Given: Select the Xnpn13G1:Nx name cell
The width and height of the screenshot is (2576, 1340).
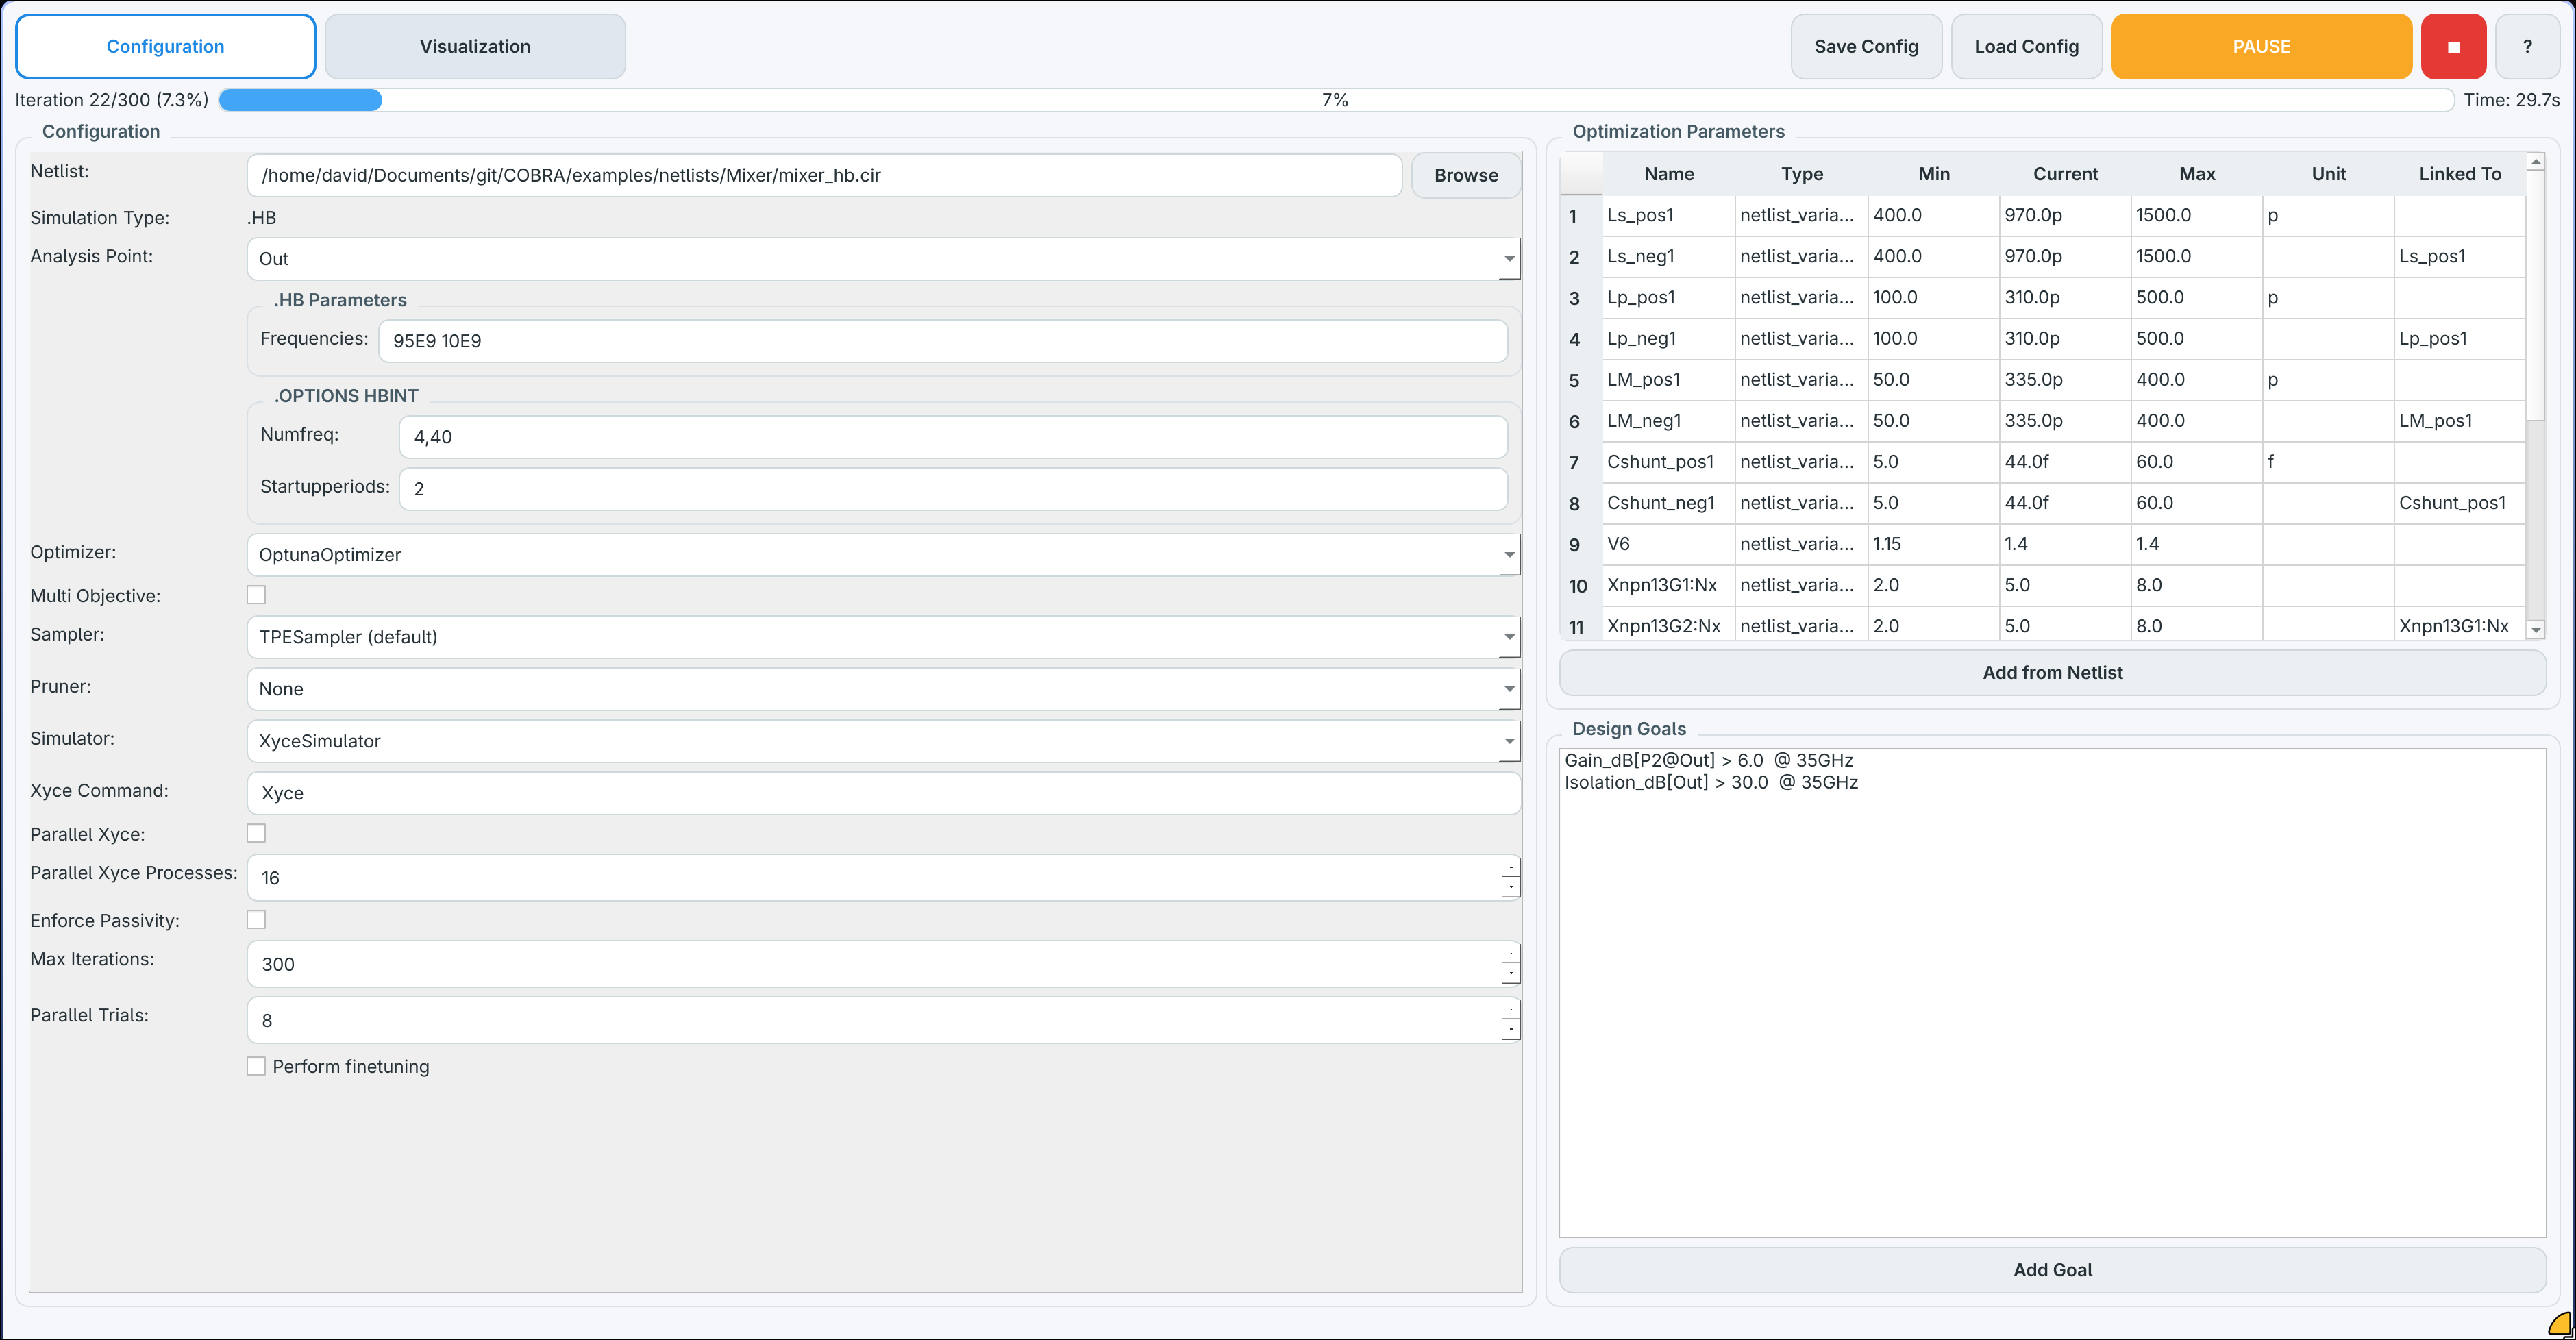Looking at the screenshot, I should point(1668,585).
